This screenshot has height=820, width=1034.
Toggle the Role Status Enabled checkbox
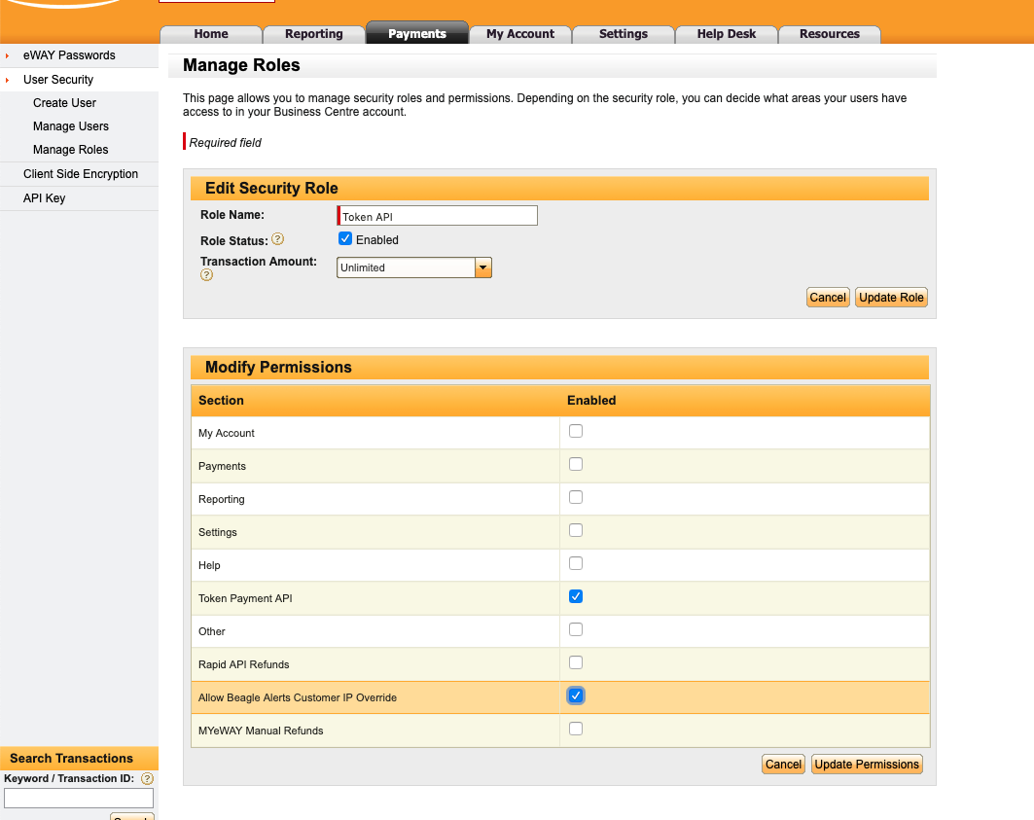pyautogui.click(x=345, y=239)
